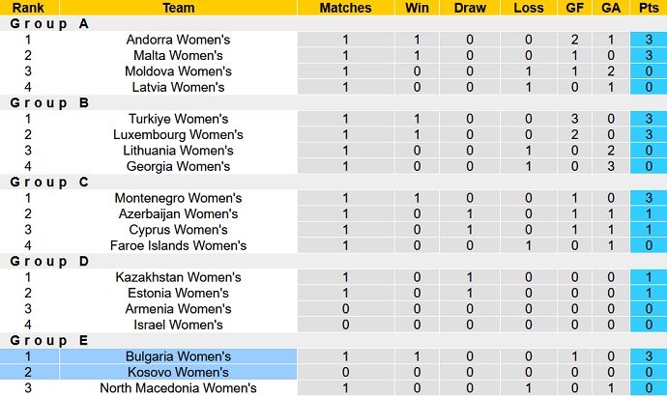
Task: Click the Montenegro Women's team name
Action: coord(178,198)
